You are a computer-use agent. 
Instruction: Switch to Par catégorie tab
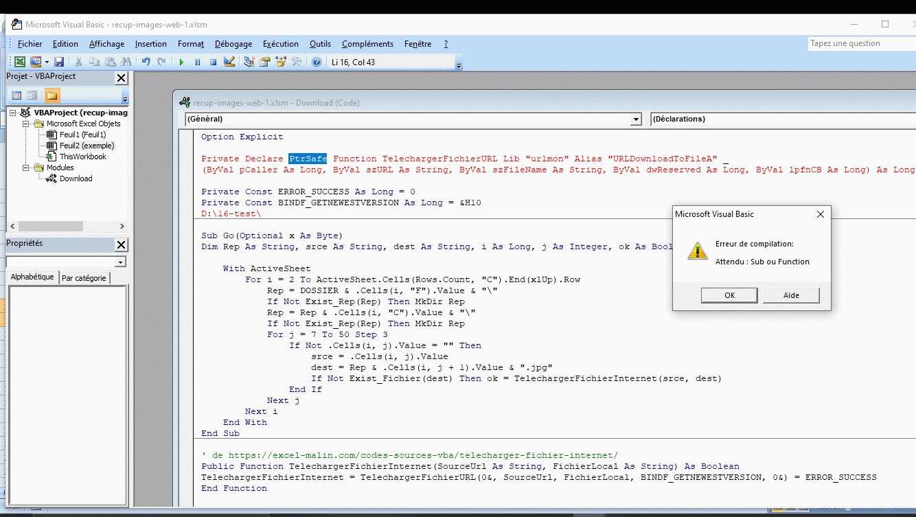pos(84,278)
